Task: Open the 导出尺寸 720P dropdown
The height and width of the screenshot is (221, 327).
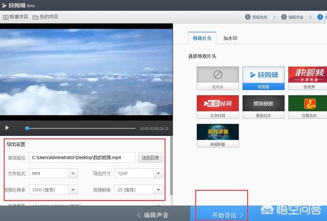Action: pyautogui.click(x=139, y=173)
